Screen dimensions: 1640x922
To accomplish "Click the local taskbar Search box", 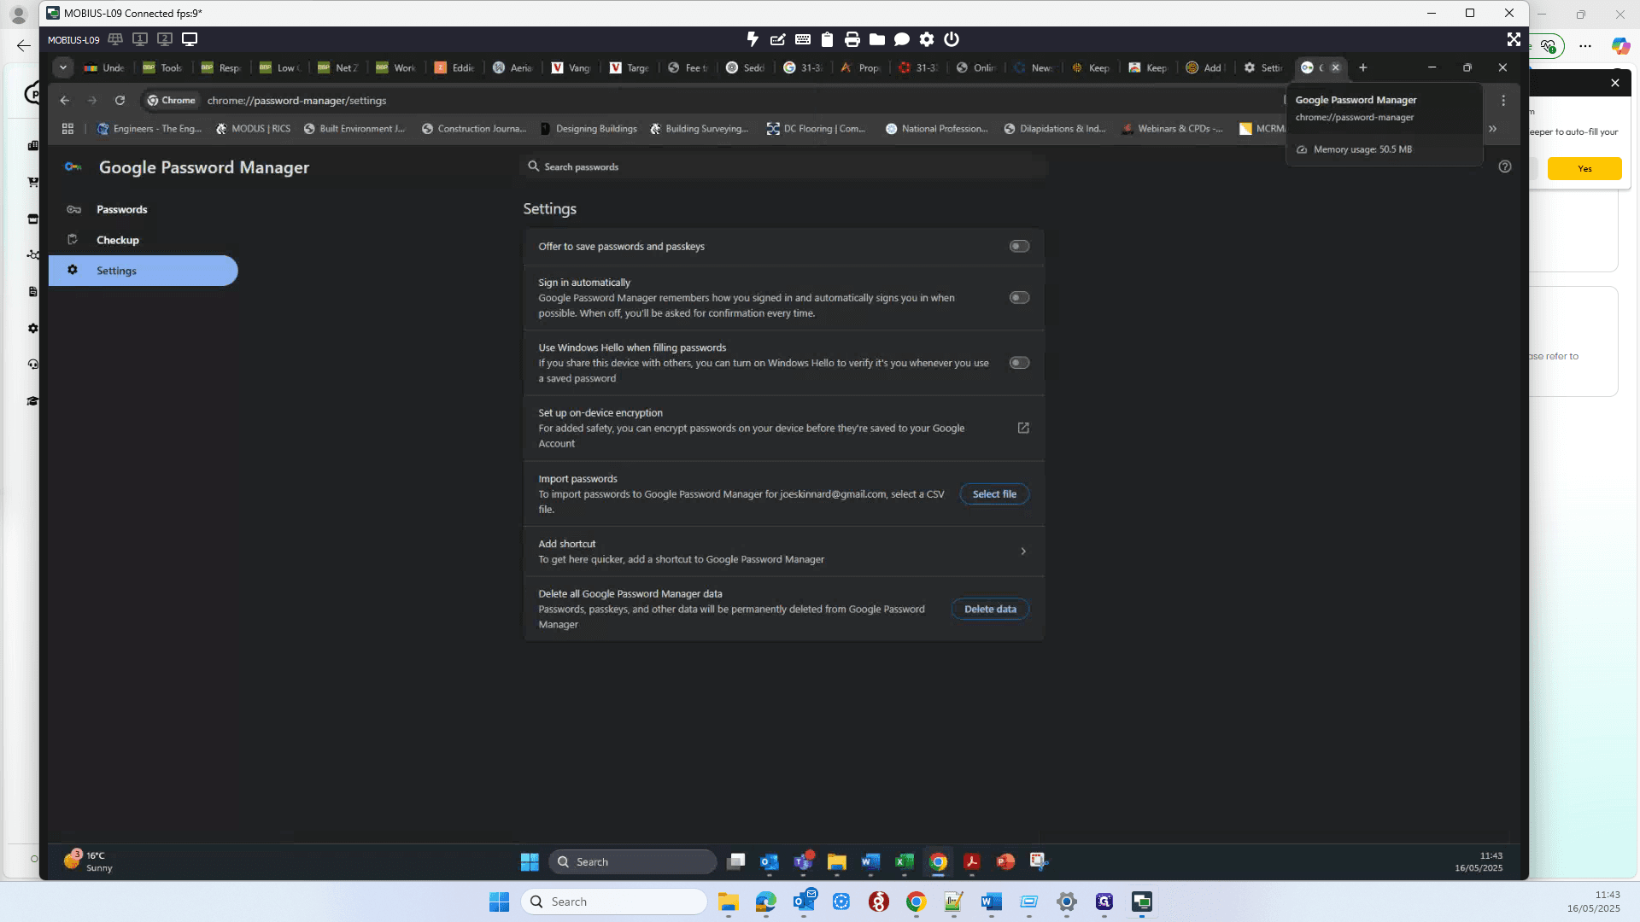I will 614,902.
